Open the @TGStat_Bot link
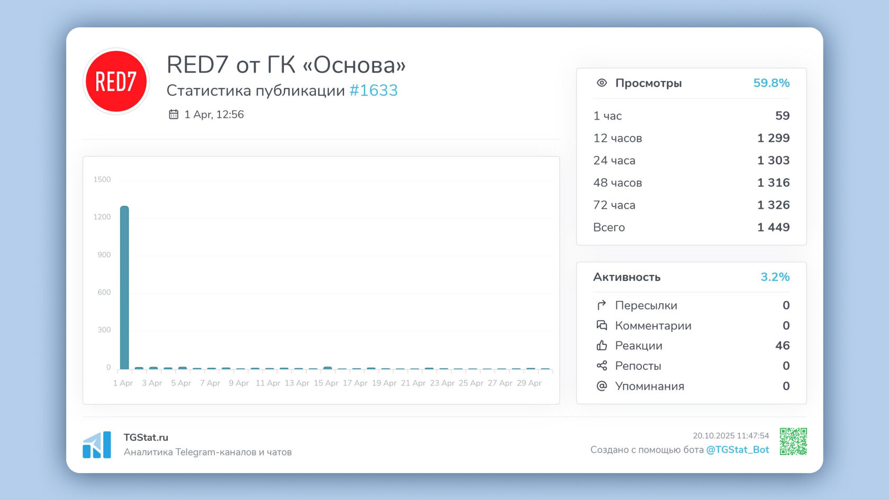889x500 pixels. pyautogui.click(x=738, y=450)
